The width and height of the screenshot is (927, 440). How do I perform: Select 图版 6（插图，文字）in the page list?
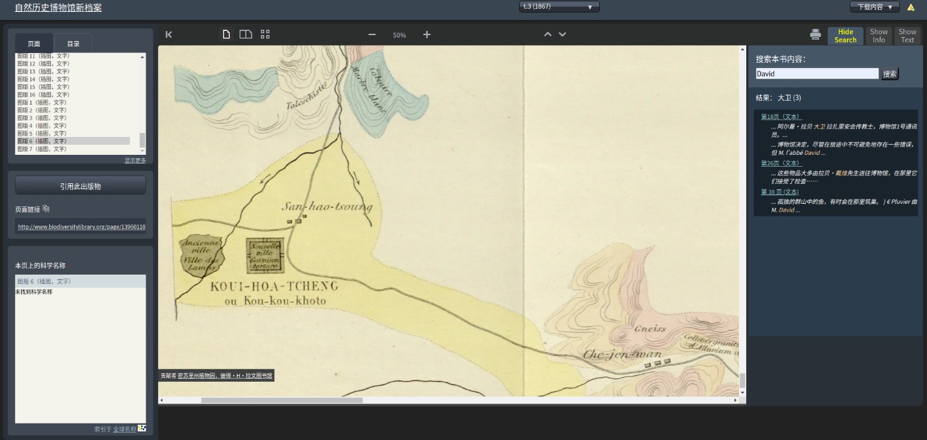[x=73, y=141]
